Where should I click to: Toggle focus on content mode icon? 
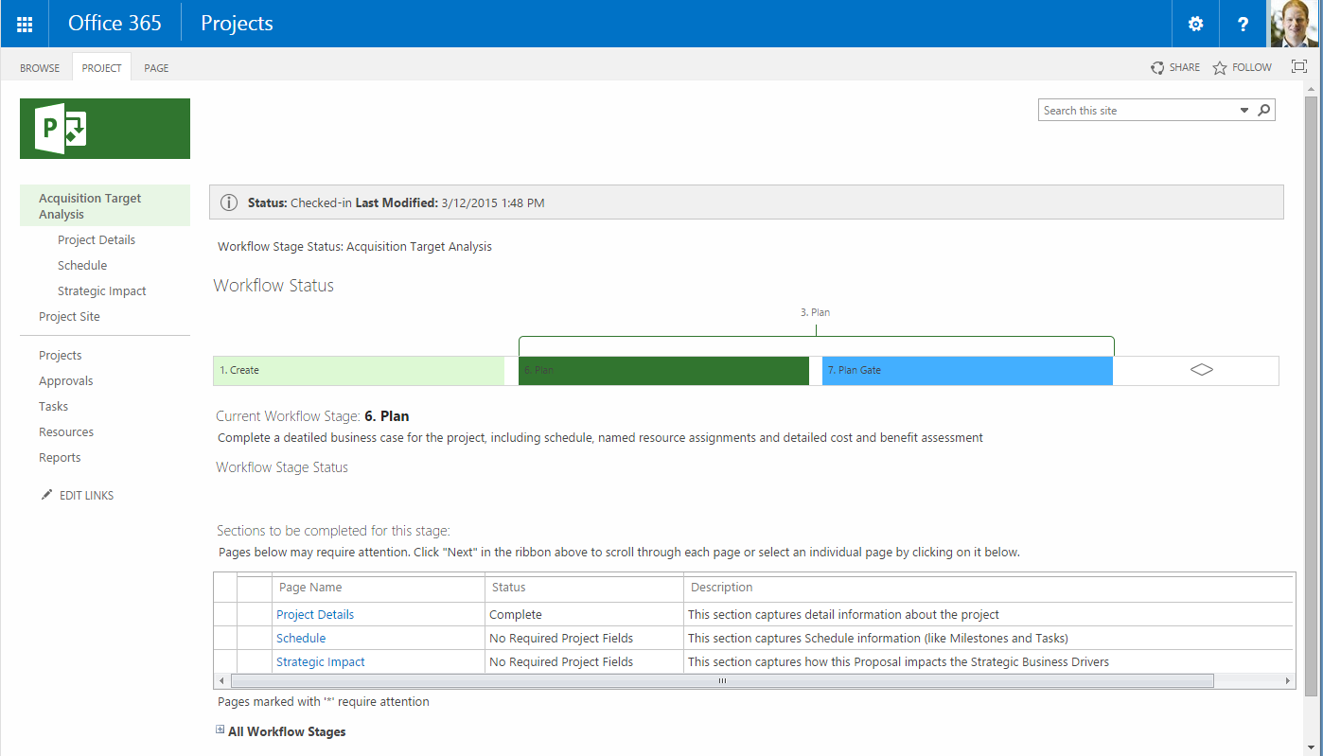tap(1298, 67)
